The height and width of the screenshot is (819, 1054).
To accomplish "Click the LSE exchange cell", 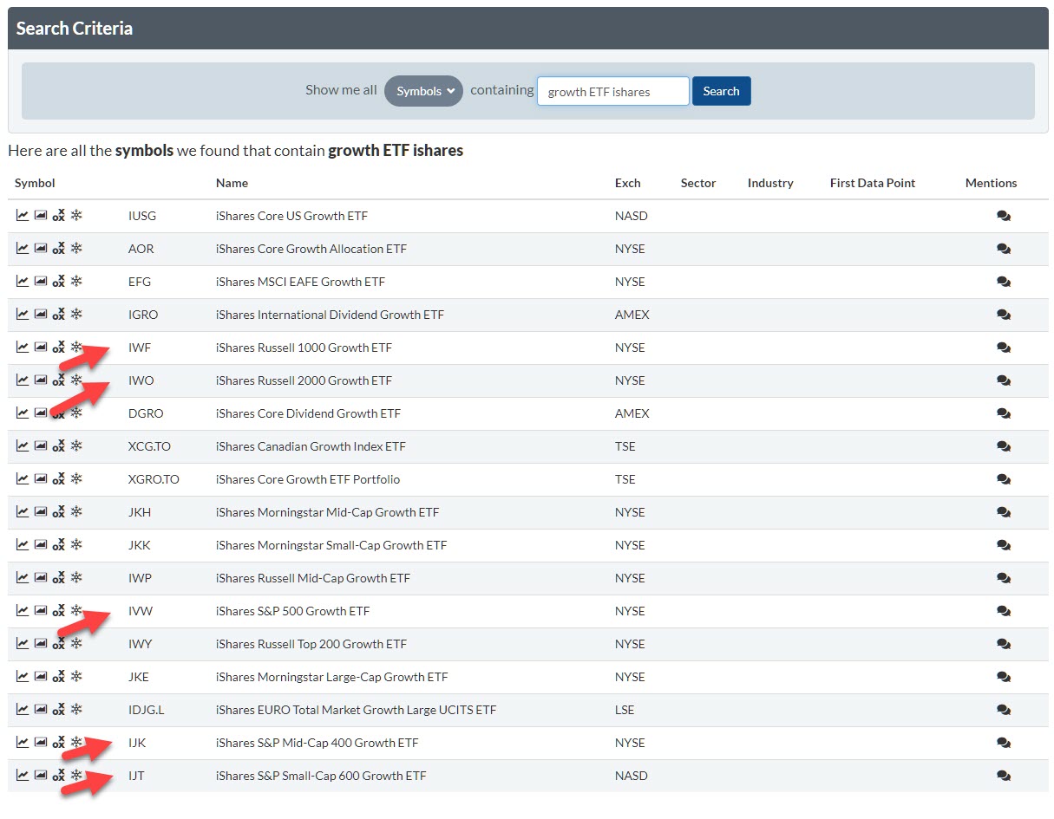I will (x=625, y=710).
